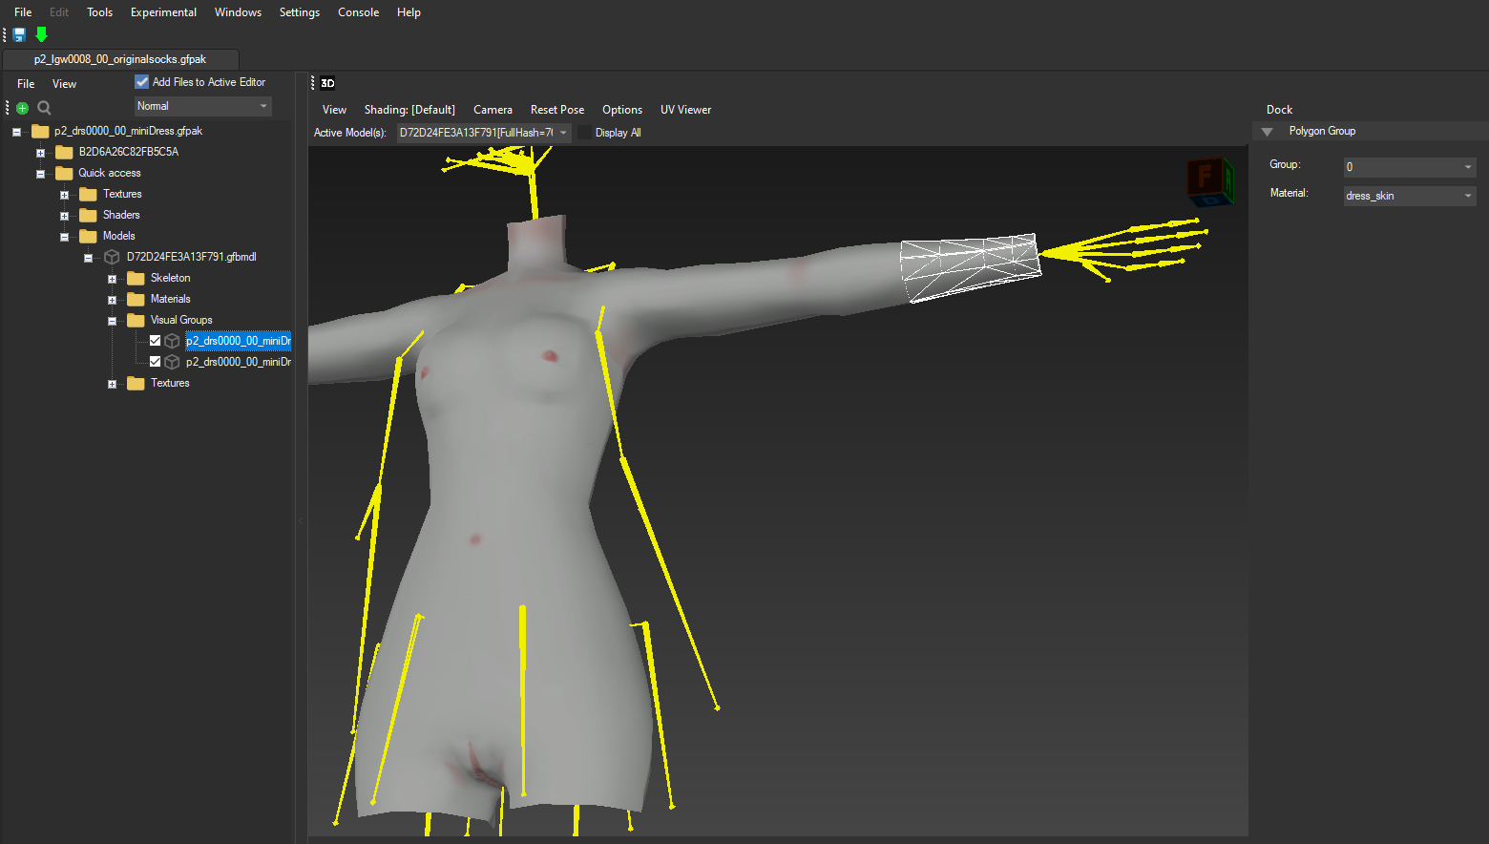The width and height of the screenshot is (1489, 844).
Task: Open the Tools menu
Action: click(99, 12)
